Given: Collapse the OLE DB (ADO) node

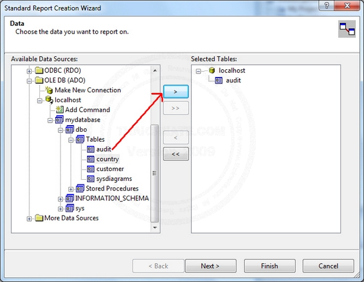Looking at the screenshot, I should coord(29,81).
